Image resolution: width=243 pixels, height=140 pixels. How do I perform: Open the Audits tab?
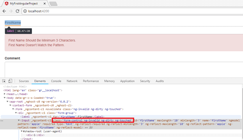tap(160, 81)
